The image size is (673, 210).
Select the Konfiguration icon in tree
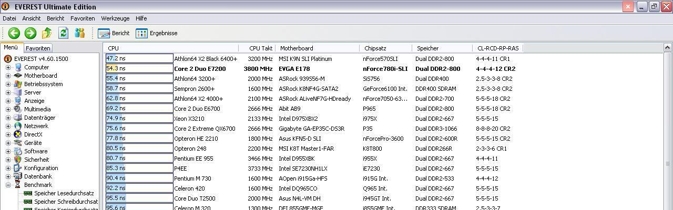pos(18,168)
